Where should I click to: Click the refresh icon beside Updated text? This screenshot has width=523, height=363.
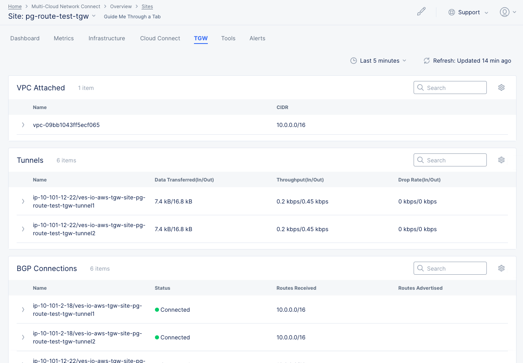pyautogui.click(x=427, y=61)
